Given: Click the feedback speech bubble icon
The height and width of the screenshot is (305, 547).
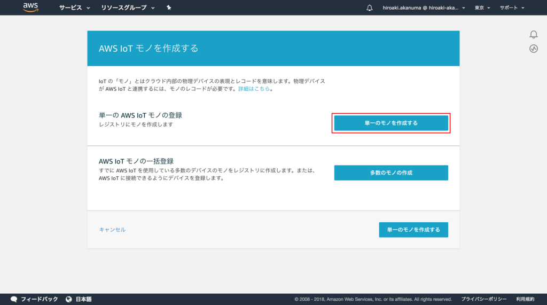Looking at the screenshot, I should (x=14, y=299).
